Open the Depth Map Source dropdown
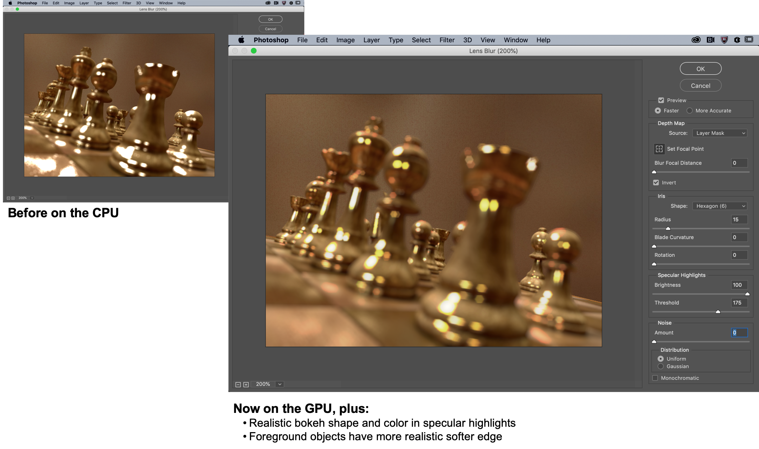This screenshot has height=449, width=759. click(x=720, y=133)
